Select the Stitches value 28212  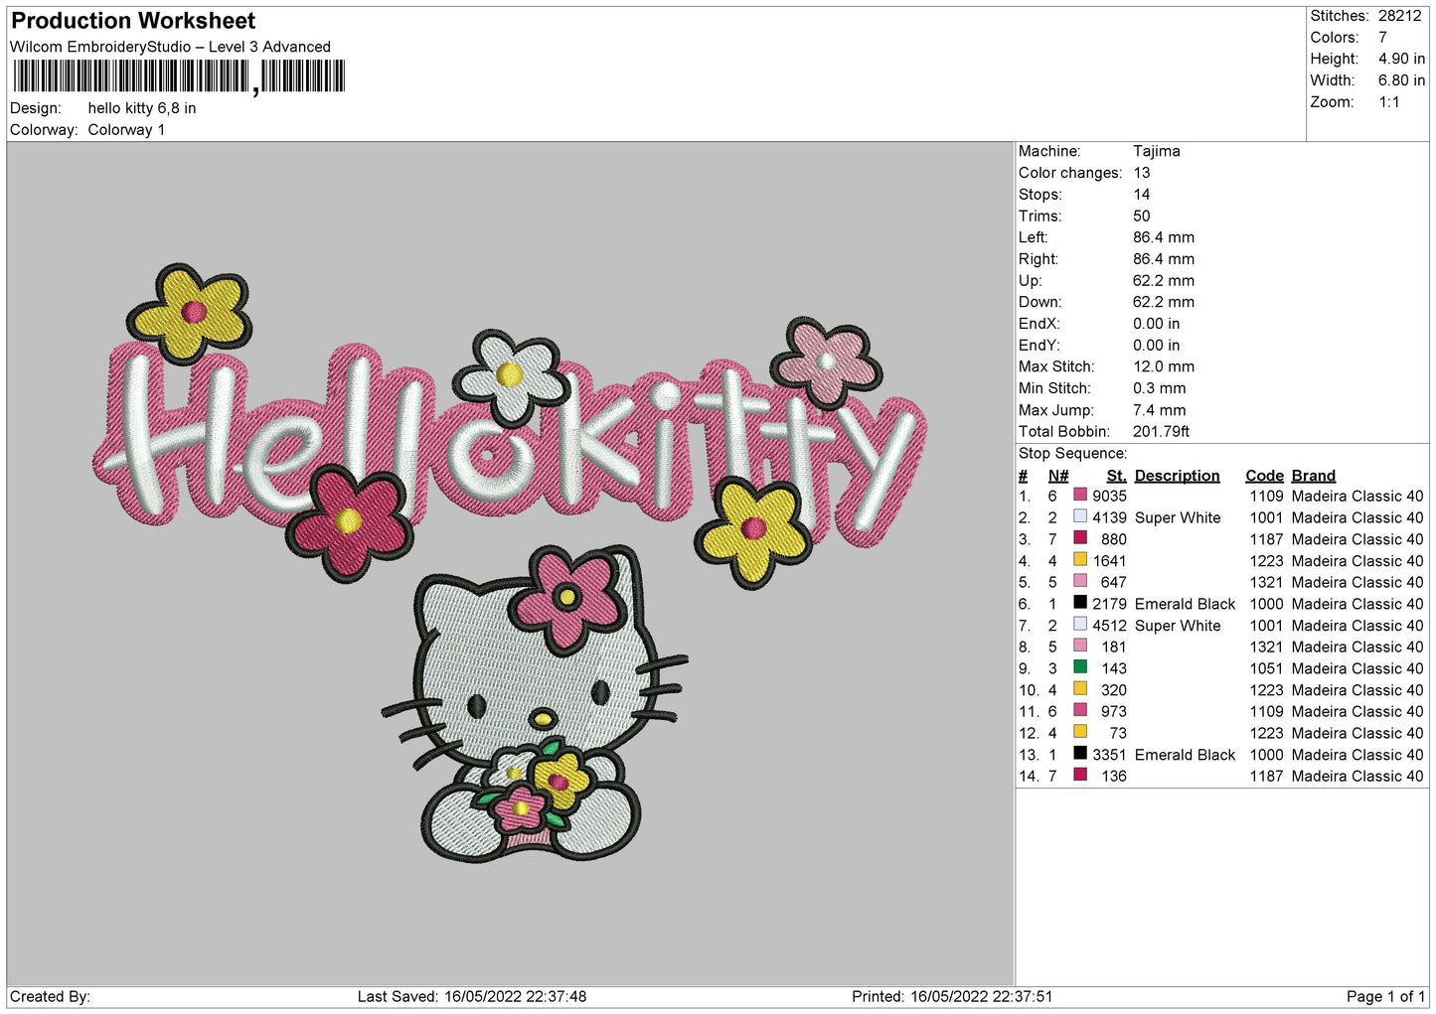click(x=1399, y=16)
